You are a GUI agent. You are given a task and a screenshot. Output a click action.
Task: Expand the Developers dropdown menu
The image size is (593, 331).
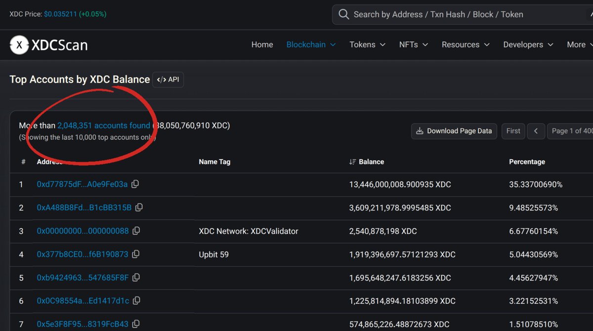pyautogui.click(x=528, y=44)
